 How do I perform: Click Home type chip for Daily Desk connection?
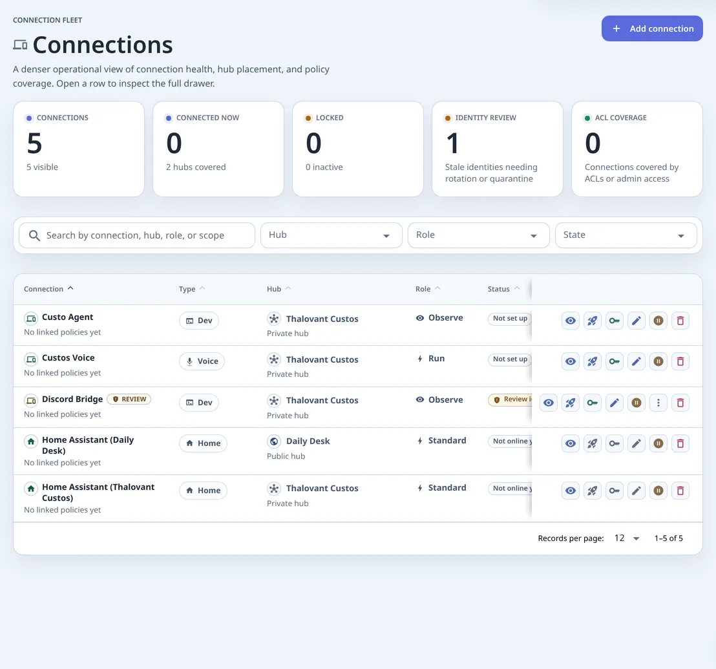(x=203, y=443)
